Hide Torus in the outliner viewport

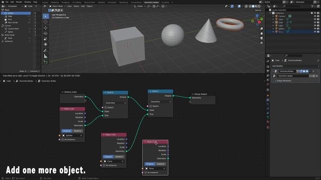(315, 32)
